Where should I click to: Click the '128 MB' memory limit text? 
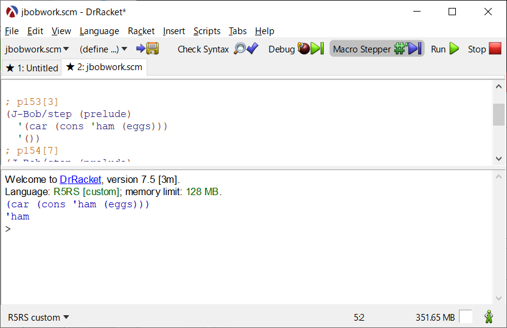[x=202, y=191]
